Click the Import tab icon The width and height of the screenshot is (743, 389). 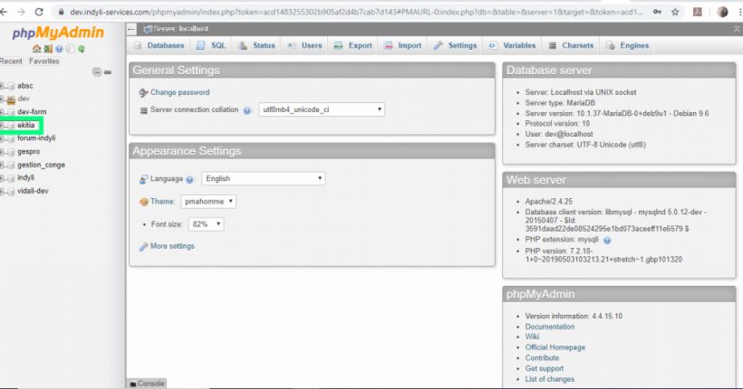389,45
